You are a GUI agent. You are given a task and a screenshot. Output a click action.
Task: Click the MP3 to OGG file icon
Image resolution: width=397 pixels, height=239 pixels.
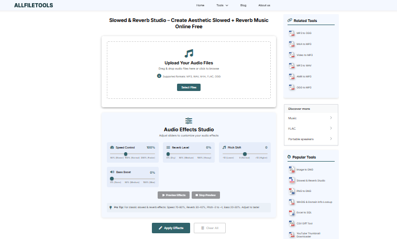coord(292,33)
